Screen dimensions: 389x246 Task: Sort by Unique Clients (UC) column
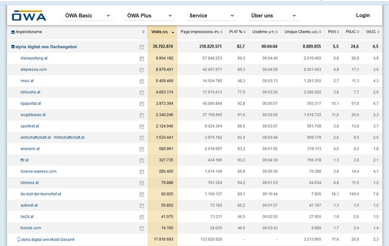pos(302,32)
